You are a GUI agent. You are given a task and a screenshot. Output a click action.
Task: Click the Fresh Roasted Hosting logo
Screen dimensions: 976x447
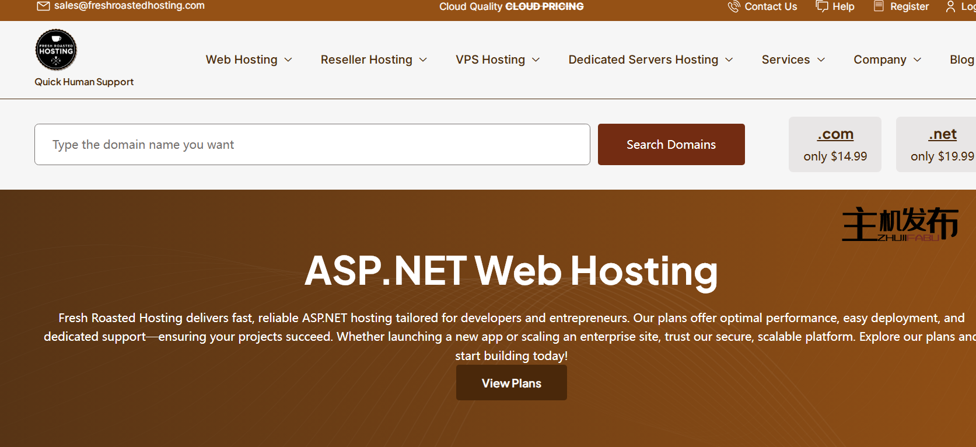click(x=56, y=50)
